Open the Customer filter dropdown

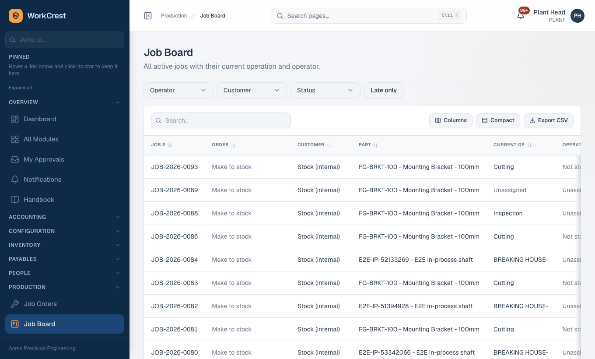252,90
